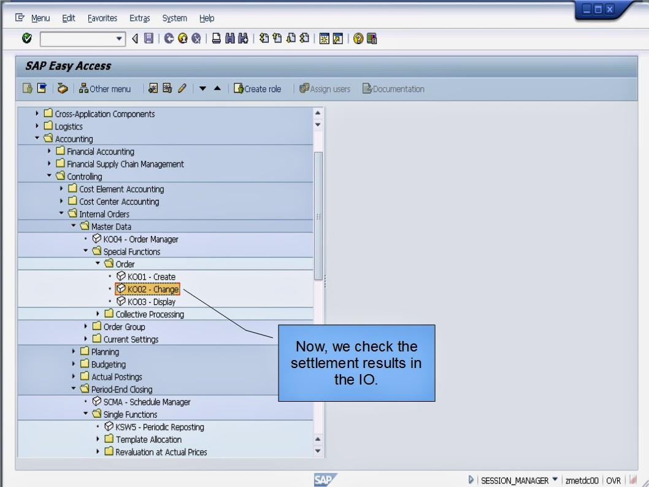Collapse the Accounting folder node
Screen dimensions: 649x487
point(37,138)
